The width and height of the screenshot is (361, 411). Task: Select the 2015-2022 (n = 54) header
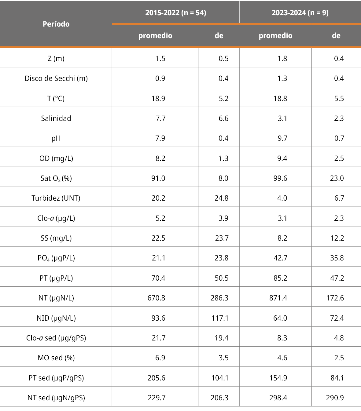tap(175, 13)
